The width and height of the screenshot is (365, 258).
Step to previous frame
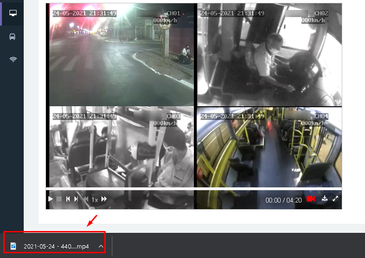click(x=68, y=199)
